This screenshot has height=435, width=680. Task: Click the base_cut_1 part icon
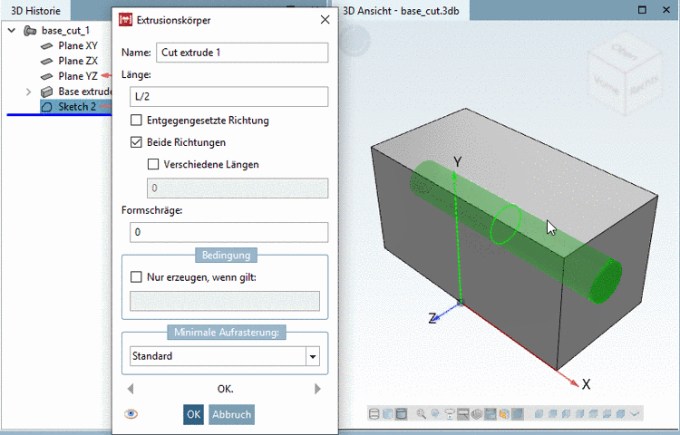30,30
